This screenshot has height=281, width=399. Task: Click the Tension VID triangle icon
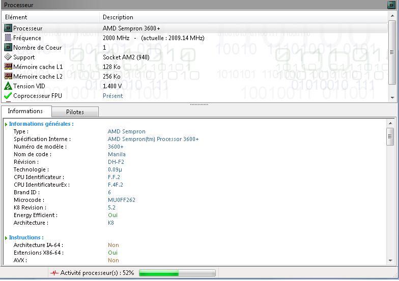[8, 86]
